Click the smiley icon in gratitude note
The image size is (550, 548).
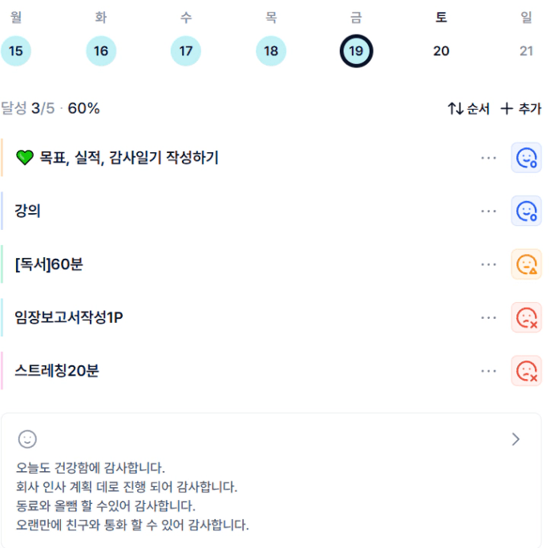coord(28,439)
